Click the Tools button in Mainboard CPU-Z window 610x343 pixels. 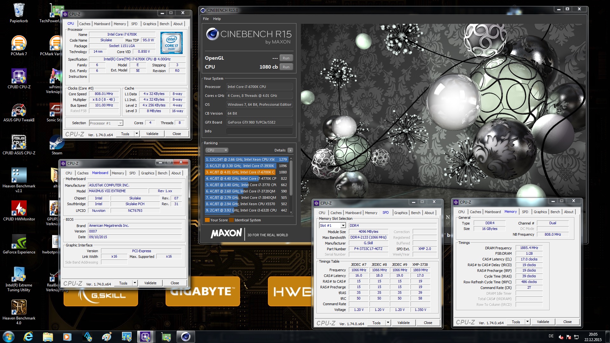(123, 283)
